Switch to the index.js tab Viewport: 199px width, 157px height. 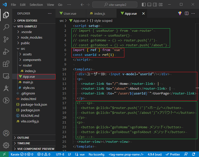(x=101, y=14)
